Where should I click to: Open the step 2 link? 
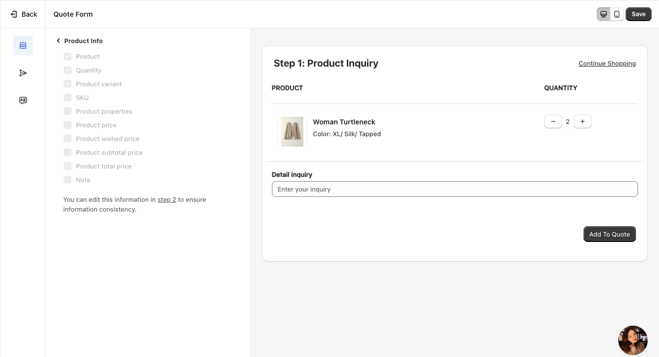point(167,200)
